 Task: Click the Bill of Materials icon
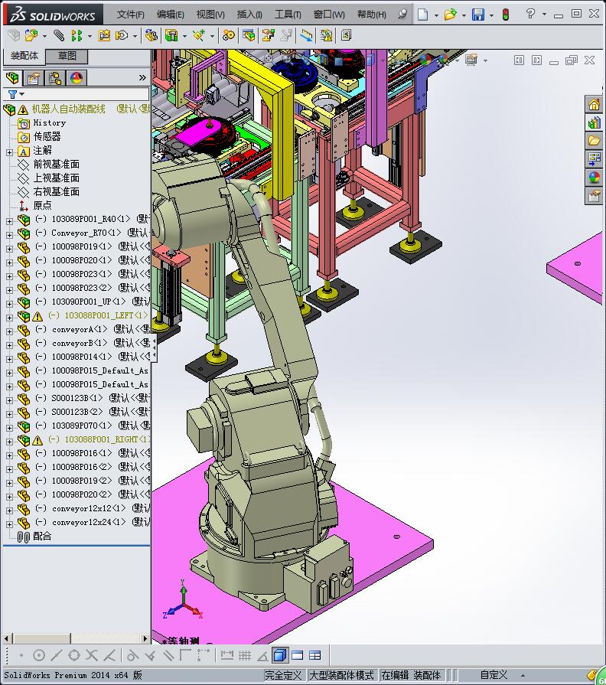point(249,35)
